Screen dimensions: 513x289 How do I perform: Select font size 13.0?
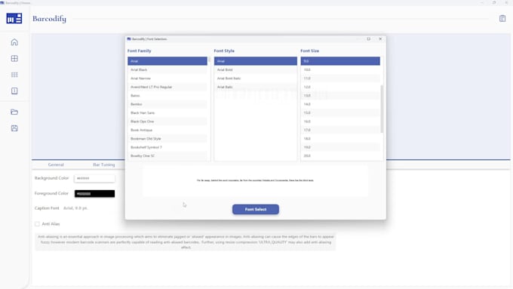click(x=340, y=96)
